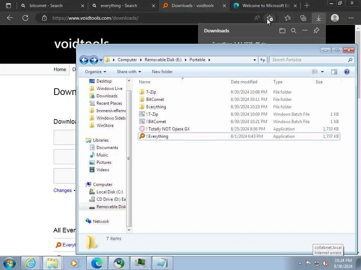Go forward in Explorer window
Screen dimensions: 361x270
[x=94, y=60]
